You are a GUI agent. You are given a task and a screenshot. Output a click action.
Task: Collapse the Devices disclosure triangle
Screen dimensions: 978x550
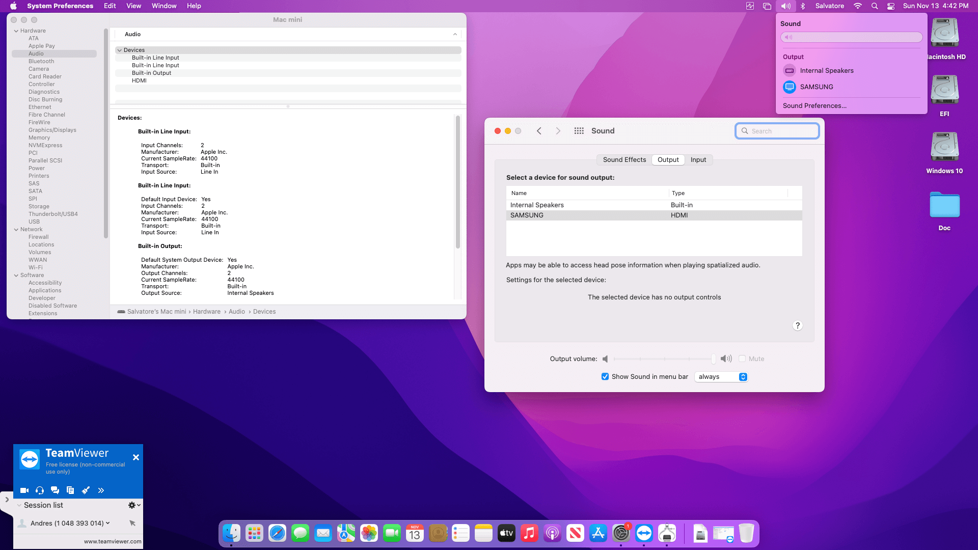tap(119, 50)
